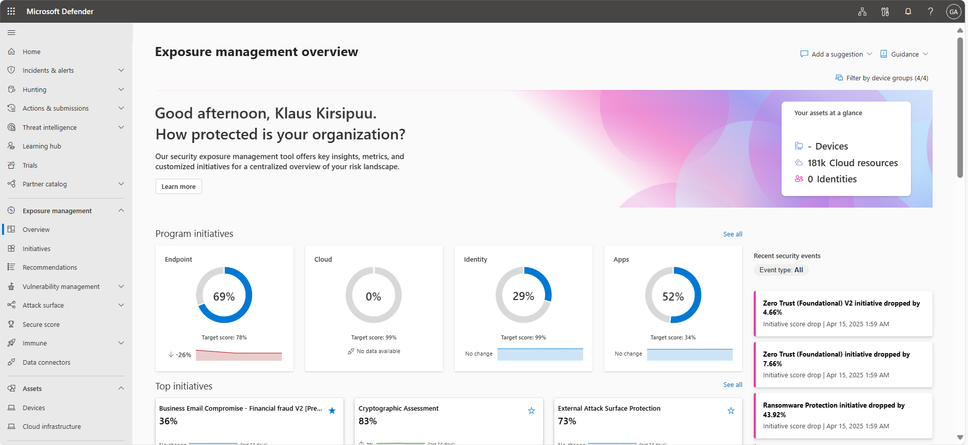The height and width of the screenshot is (445, 968).
Task: Click See all for Program initiatives
Action: click(x=733, y=234)
